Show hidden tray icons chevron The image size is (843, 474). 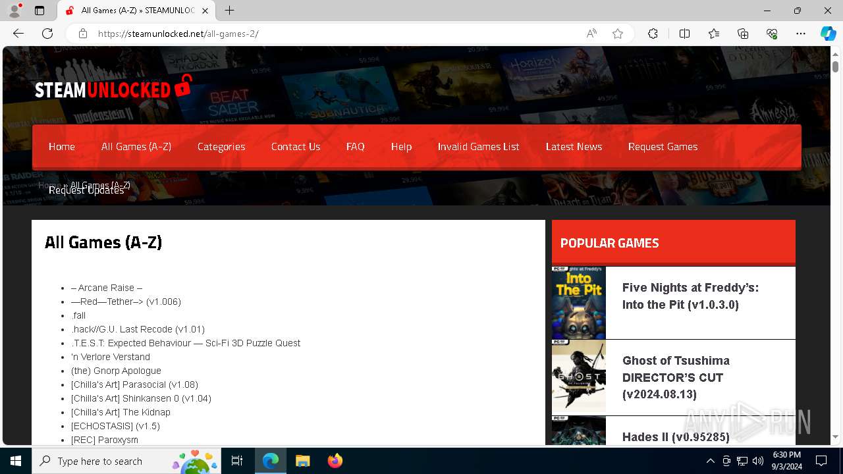(x=711, y=461)
